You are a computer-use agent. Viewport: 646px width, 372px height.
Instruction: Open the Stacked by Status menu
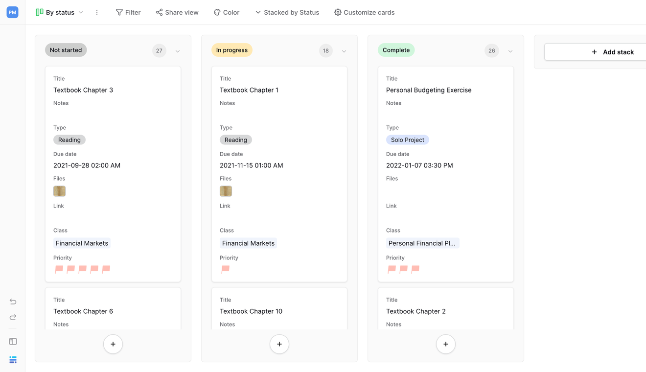[287, 13]
